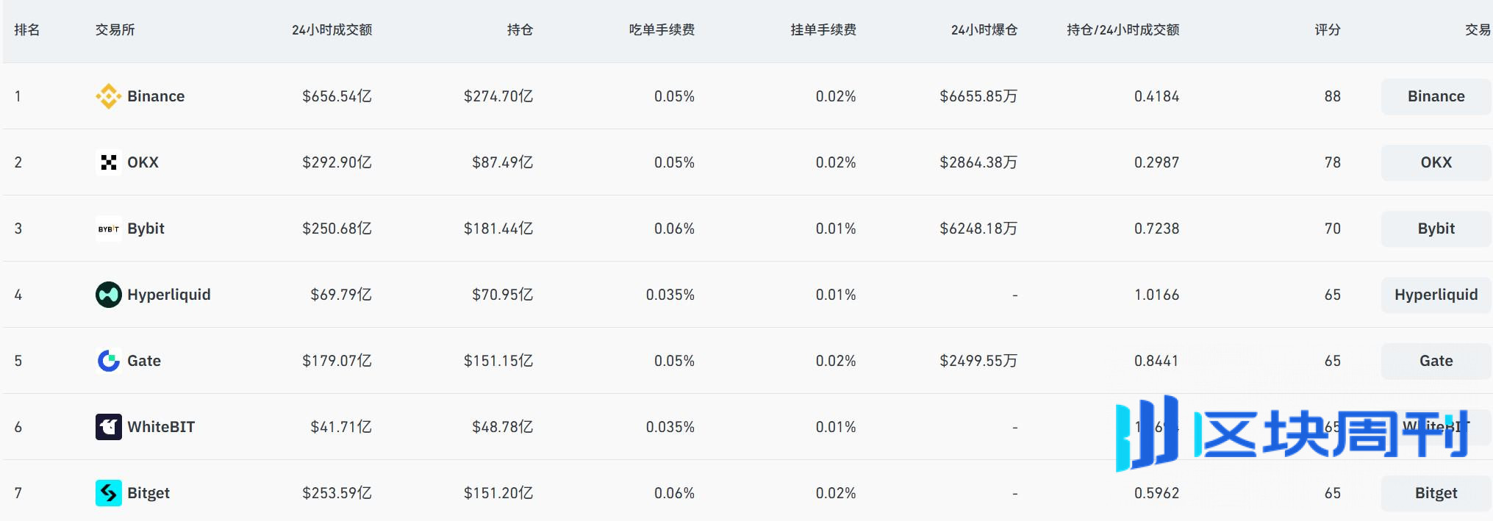Open the Gate trade button

pos(1436,361)
